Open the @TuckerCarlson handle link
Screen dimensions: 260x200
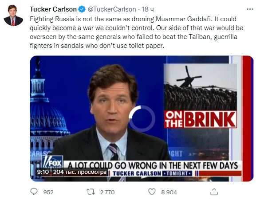pos(112,9)
